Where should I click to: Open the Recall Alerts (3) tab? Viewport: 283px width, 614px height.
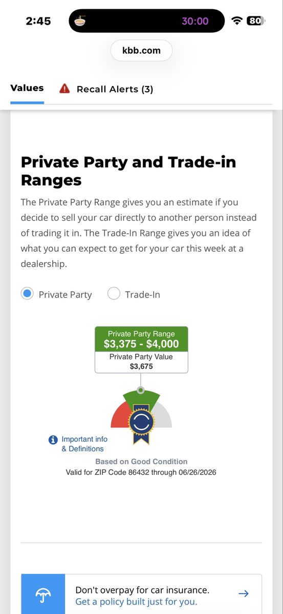115,89
